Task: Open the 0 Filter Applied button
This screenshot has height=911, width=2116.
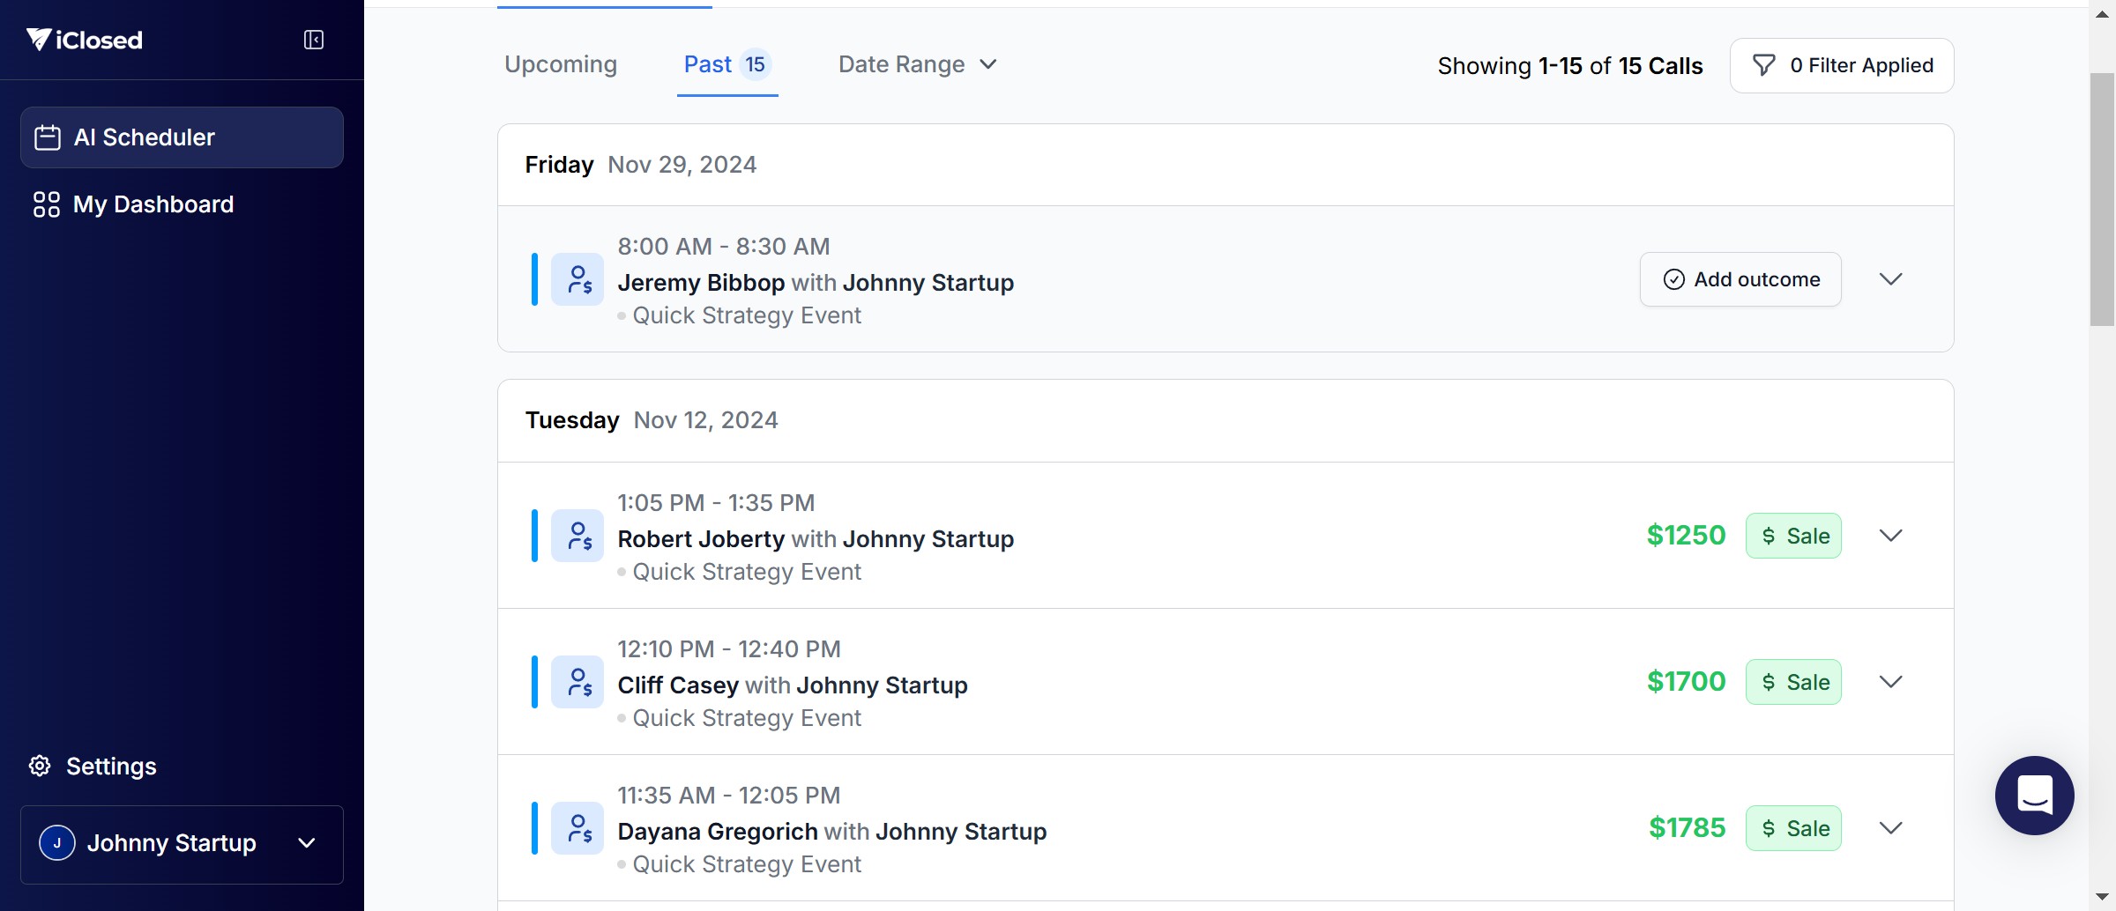Action: 1842,65
